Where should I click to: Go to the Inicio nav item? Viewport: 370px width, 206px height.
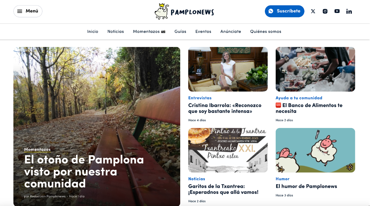coord(93,31)
